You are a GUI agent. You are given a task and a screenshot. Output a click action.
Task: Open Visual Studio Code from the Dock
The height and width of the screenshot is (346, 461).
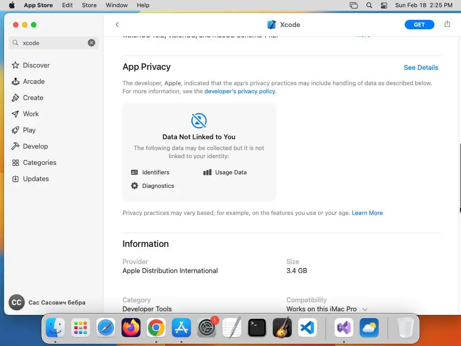coord(307,328)
